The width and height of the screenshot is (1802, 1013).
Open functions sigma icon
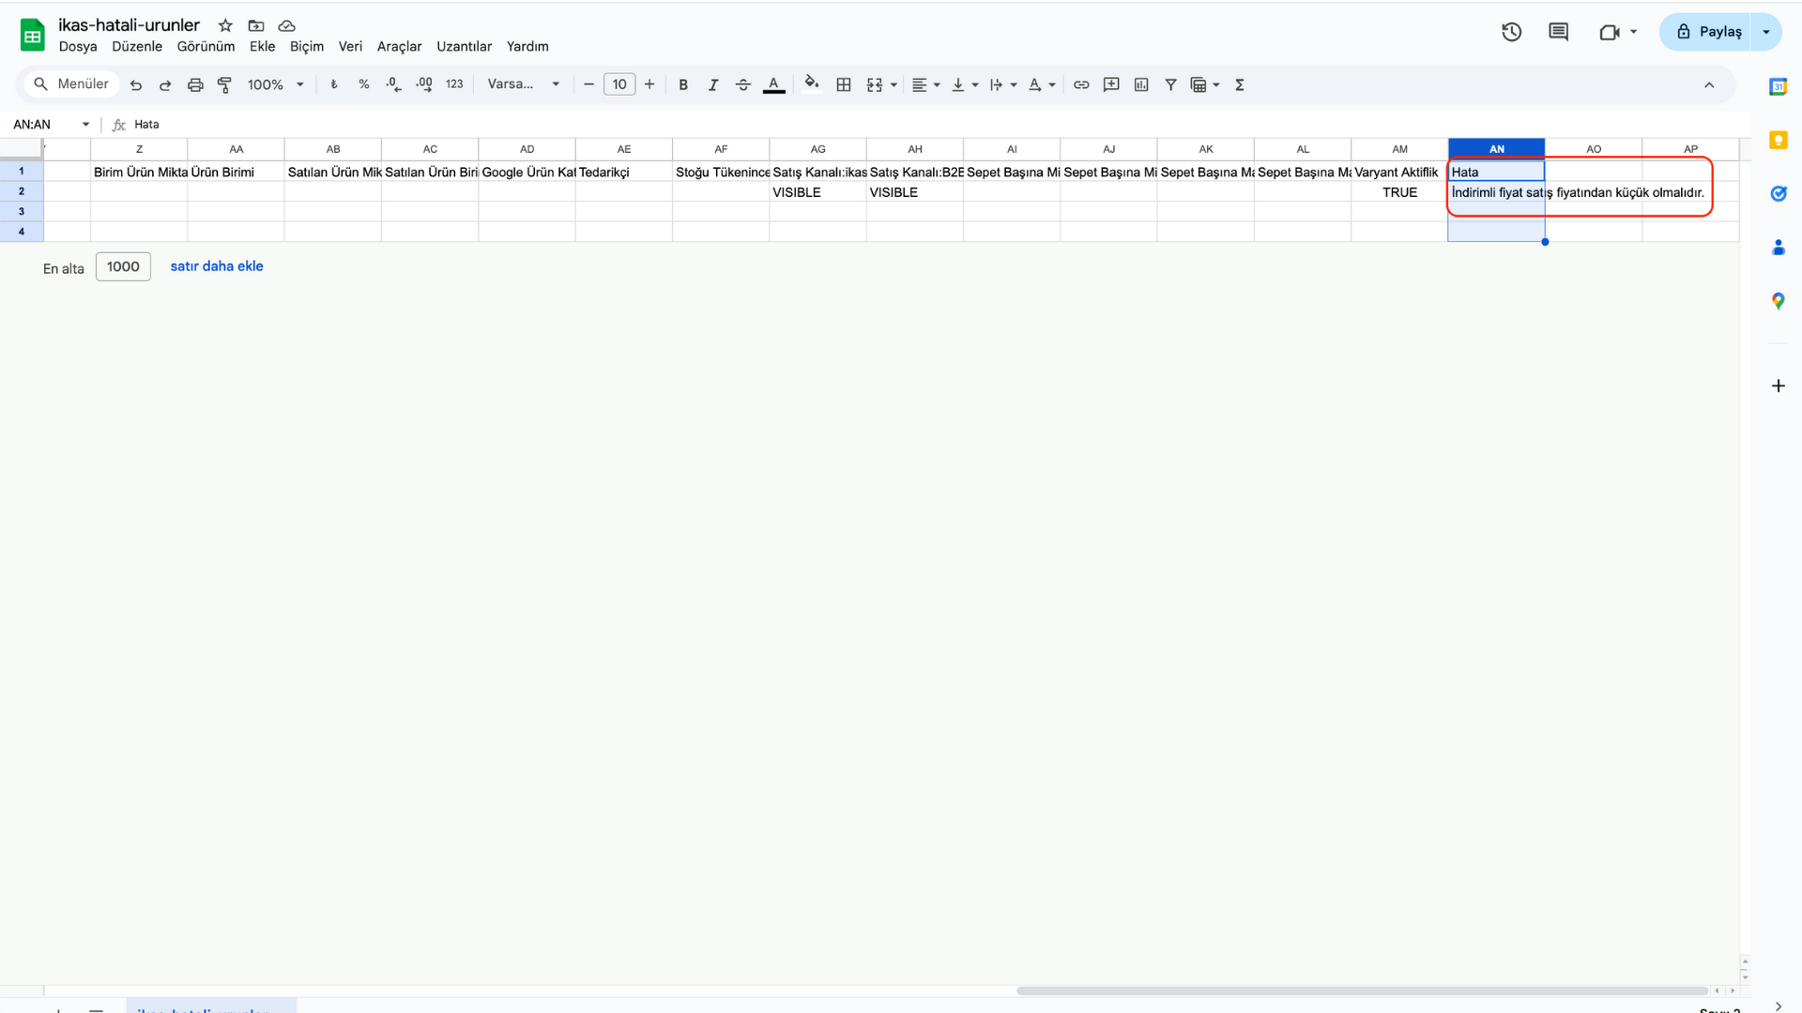pos(1240,84)
